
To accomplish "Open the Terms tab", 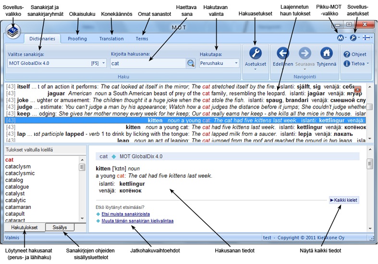I will [x=142, y=38].
